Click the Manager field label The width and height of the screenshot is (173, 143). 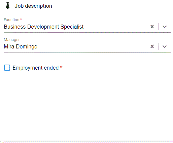12,40
